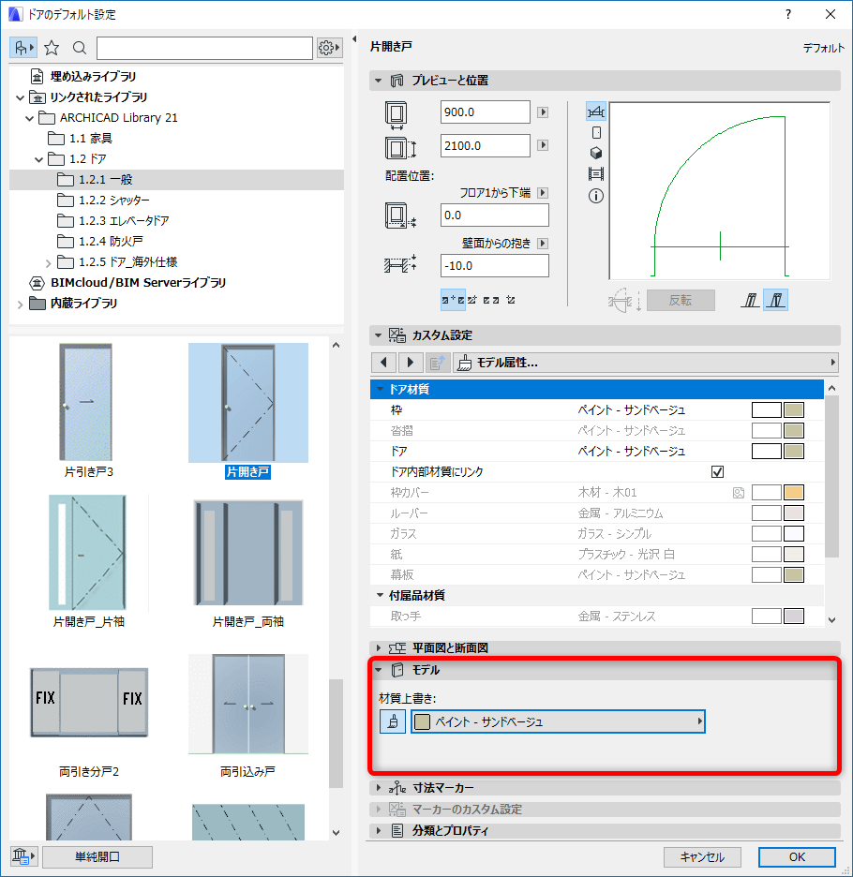Select the 片開き戸_両袖 door thumbnail
This screenshot has width=853, height=877.
tap(248, 561)
